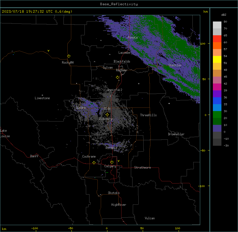The height and width of the screenshot is (232, 238).
Task: Click the Airdrie label
Action: tap(112, 148)
